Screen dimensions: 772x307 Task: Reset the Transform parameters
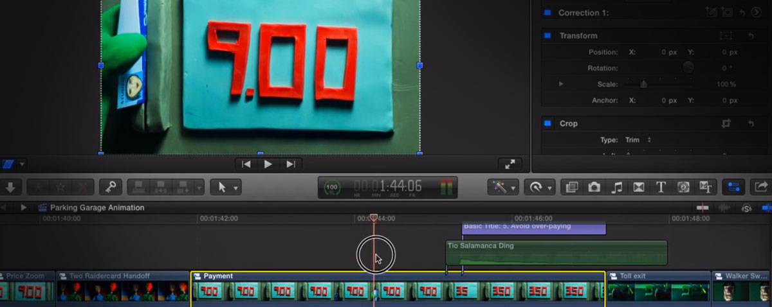[x=751, y=35]
